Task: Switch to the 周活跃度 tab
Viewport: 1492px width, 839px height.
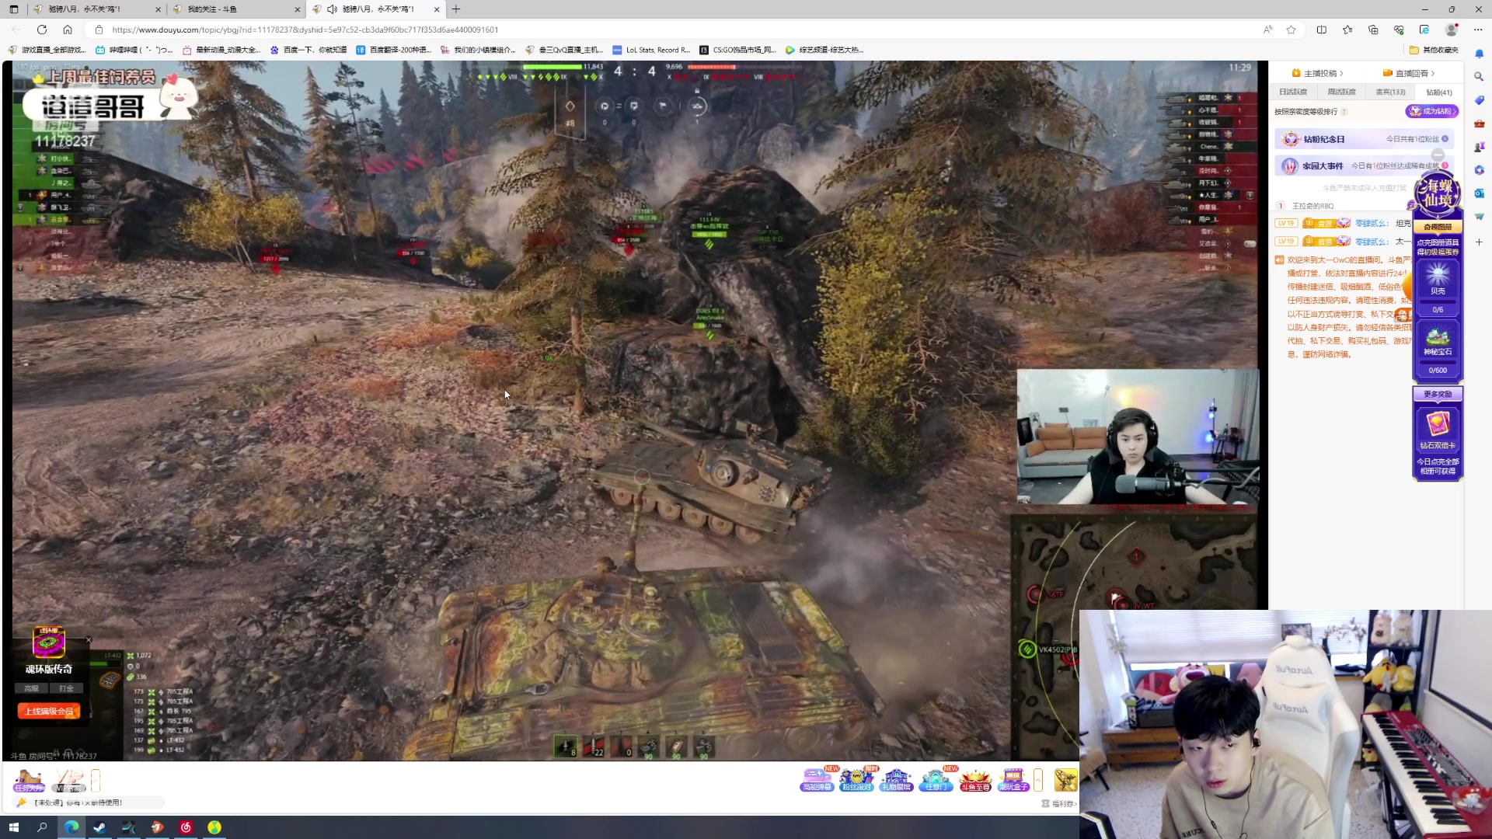Action: (x=1341, y=92)
